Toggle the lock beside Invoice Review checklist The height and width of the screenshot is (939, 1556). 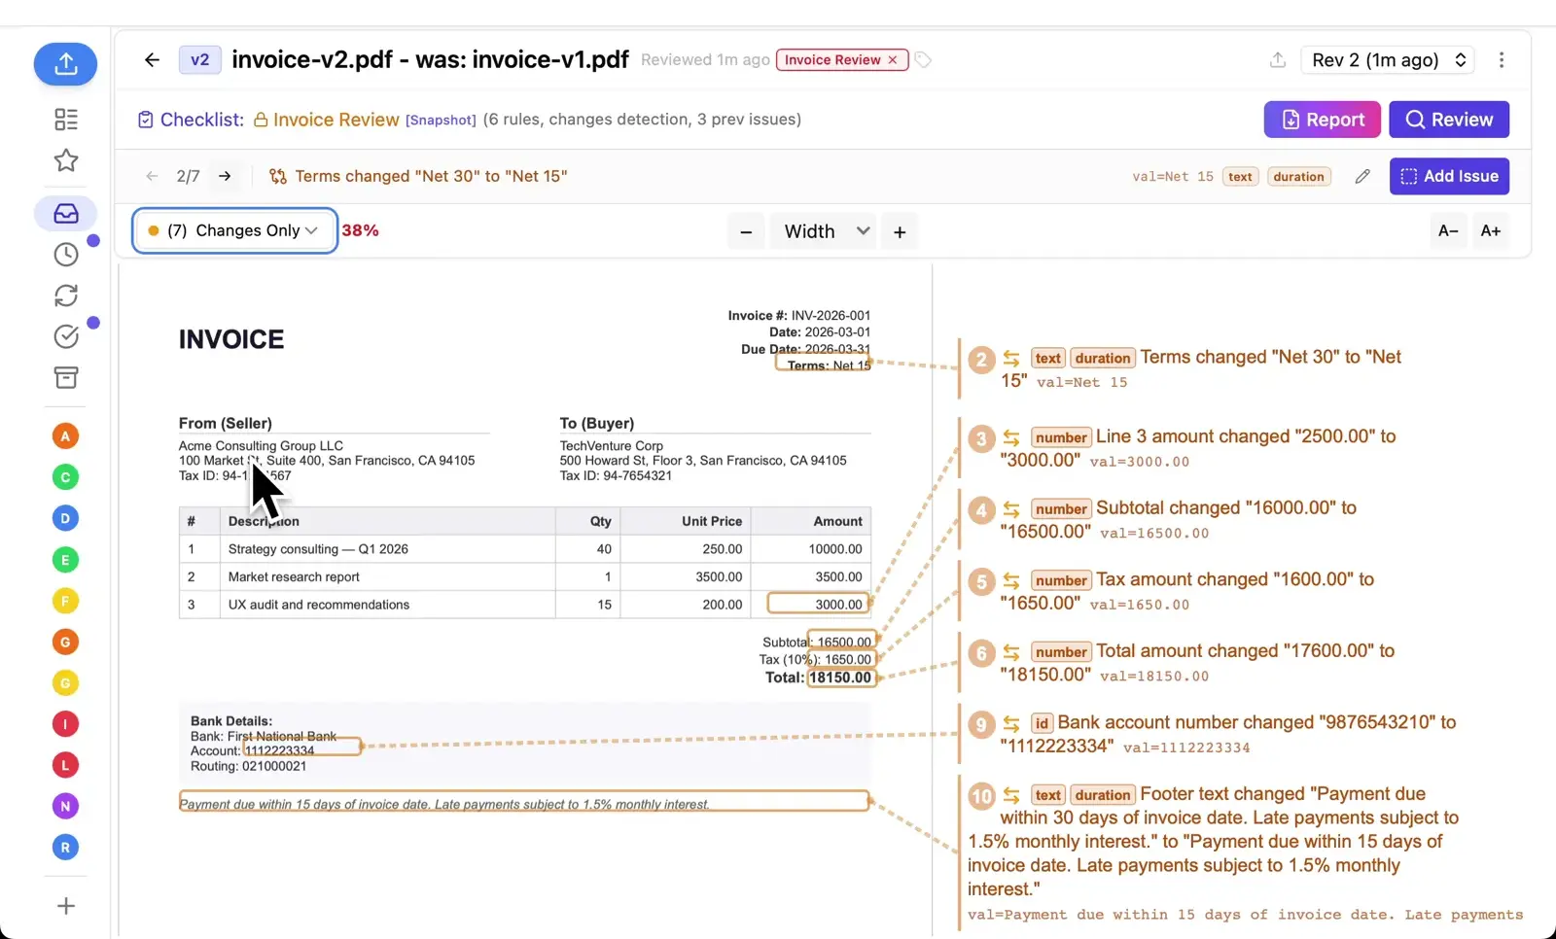point(260,119)
